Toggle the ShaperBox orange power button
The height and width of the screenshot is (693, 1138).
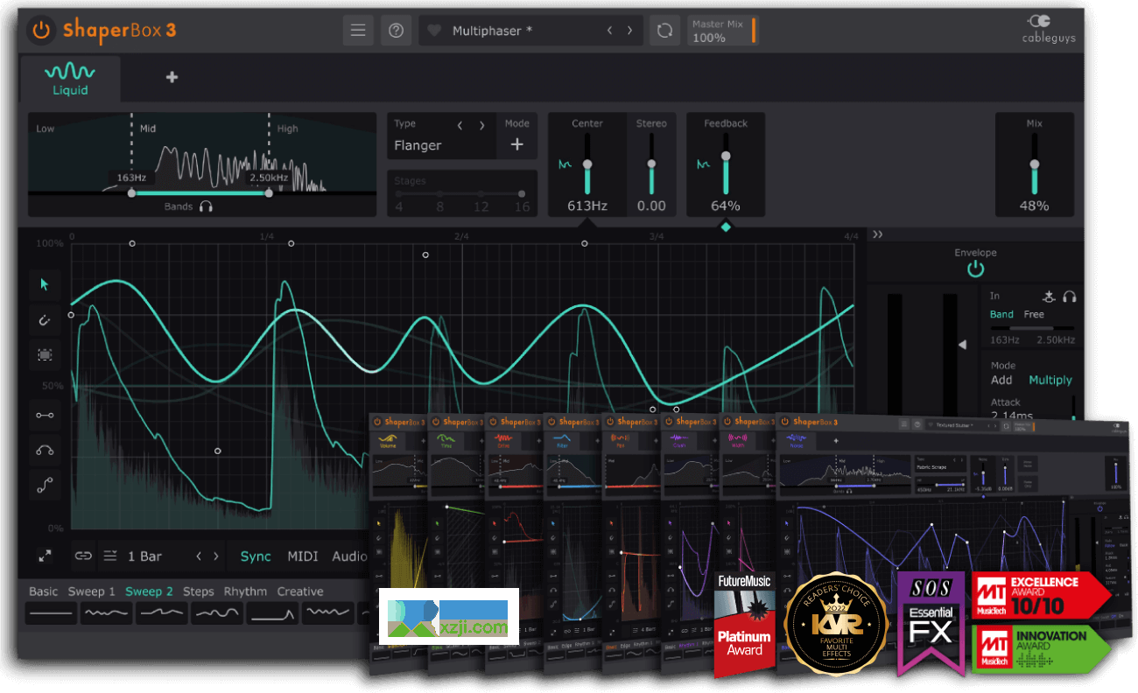(41, 31)
